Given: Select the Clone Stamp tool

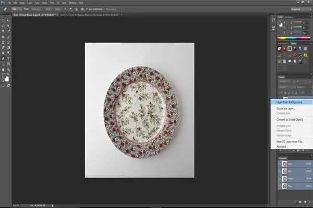Looking at the screenshot, I should click(x=3, y=43).
